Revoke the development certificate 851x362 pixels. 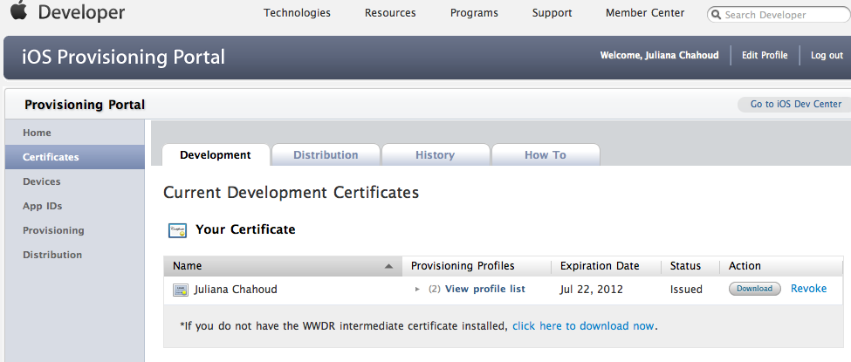click(808, 289)
